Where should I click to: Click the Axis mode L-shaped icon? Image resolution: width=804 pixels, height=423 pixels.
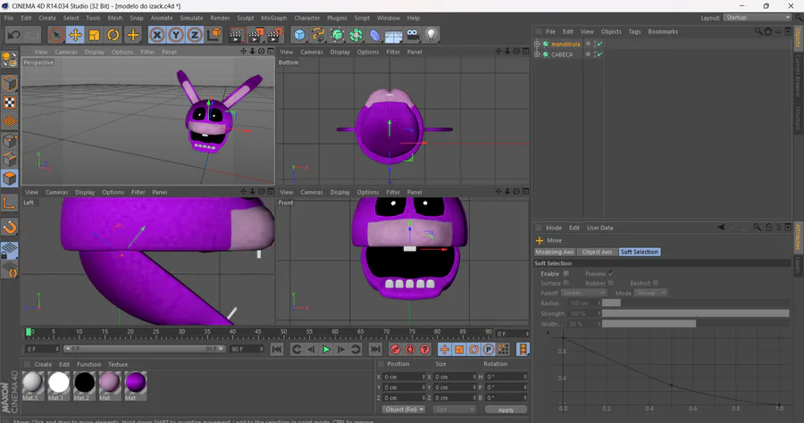pos(10,203)
